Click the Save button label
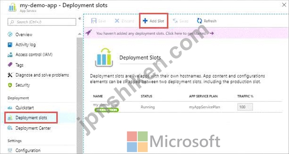The image size is (289, 154). [x=102, y=21]
